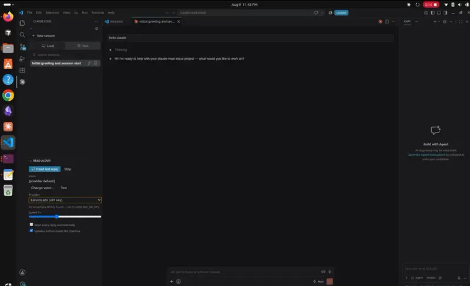Click the Claude icon in editor toolbar
This screenshot has width=470, height=286.
380,22
